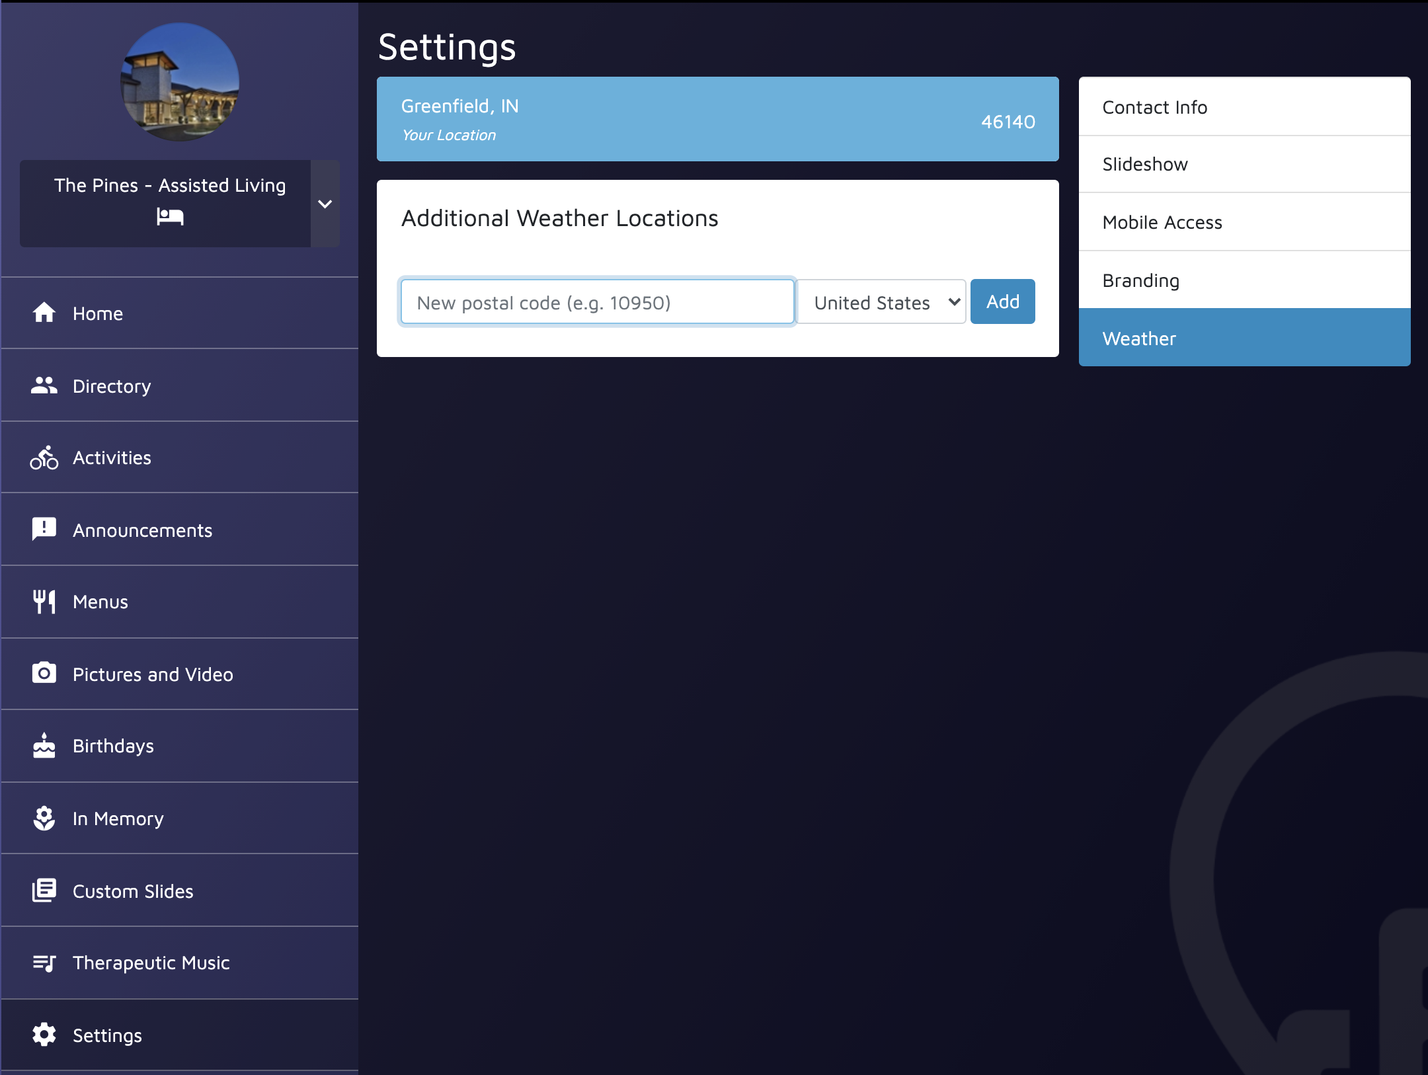Click the Settings sidebar label
This screenshot has height=1075, width=1428.
pyautogui.click(x=107, y=1035)
